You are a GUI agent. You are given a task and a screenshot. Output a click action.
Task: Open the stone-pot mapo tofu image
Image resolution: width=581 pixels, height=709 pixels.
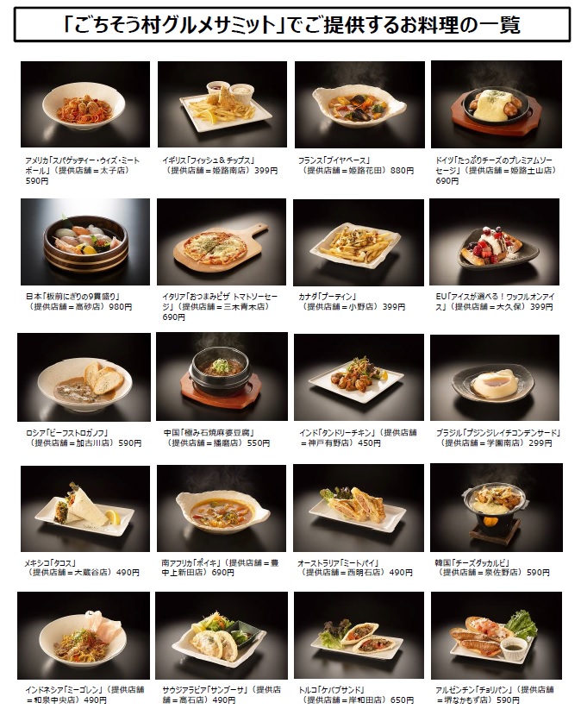(222, 377)
